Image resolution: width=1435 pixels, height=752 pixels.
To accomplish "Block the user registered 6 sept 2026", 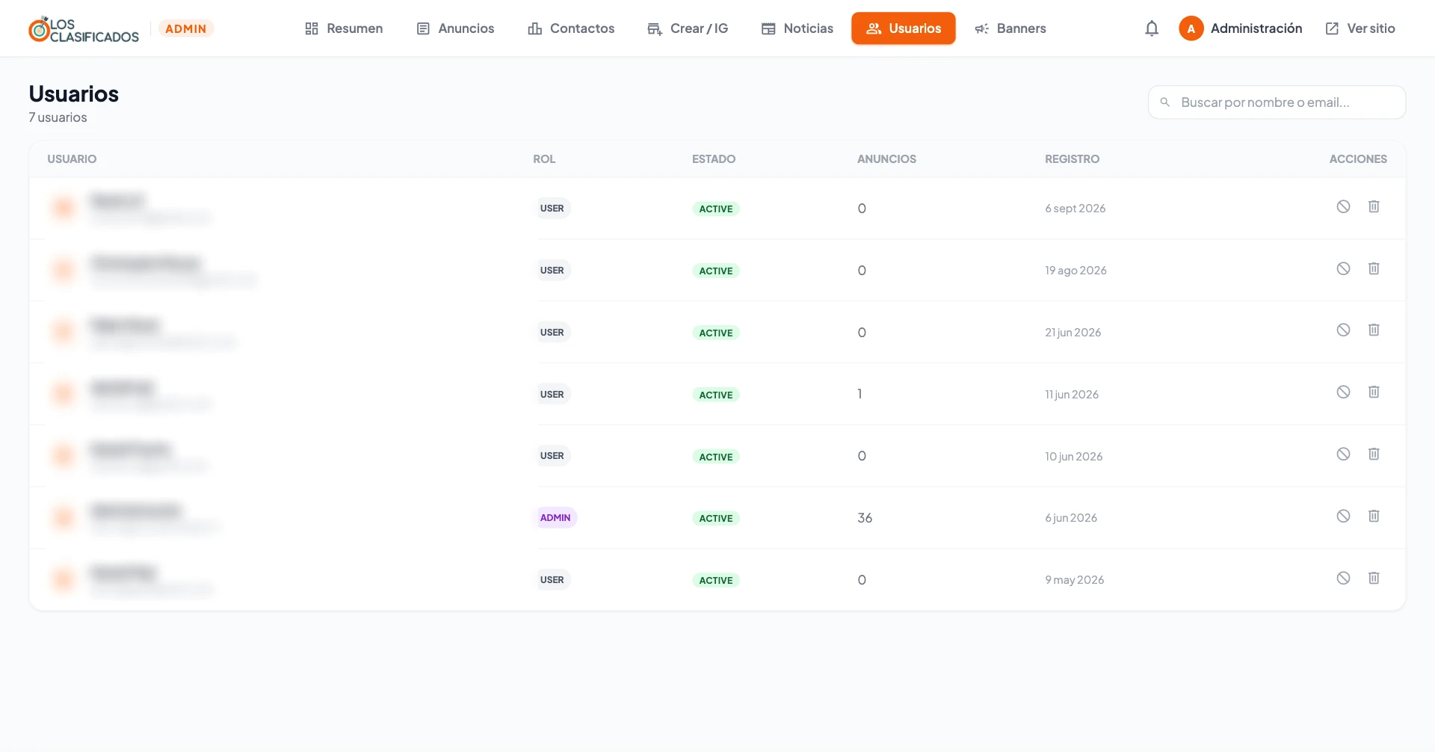I will [x=1343, y=207].
